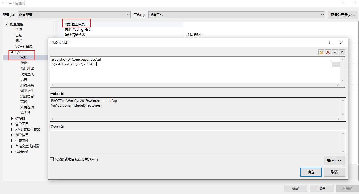Click the computed values vertical scrollbar down arrow
Viewport: 359px width, 194px height.
point(343,114)
